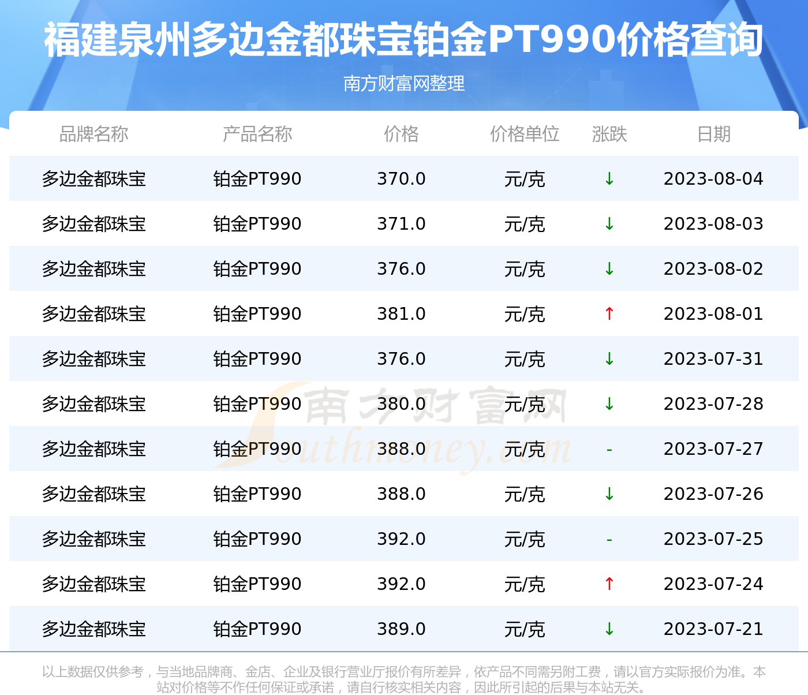This screenshot has width=808, height=695.
Task: Click the 日期 column header
Action: (714, 134)
